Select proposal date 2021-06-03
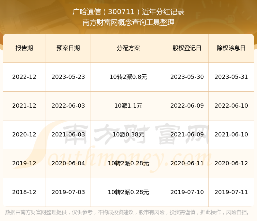This screenshot has width=257, height=221. (x=68, y=135)
